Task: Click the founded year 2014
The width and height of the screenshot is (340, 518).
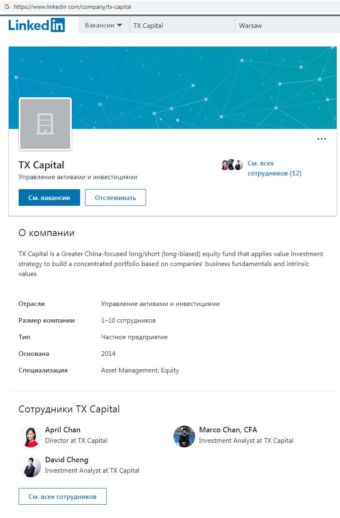Action: point(108,354)
